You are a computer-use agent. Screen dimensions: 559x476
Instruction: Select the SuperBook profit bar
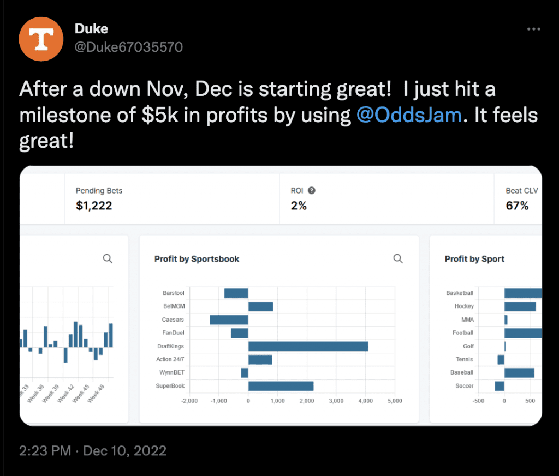(281, 386)
